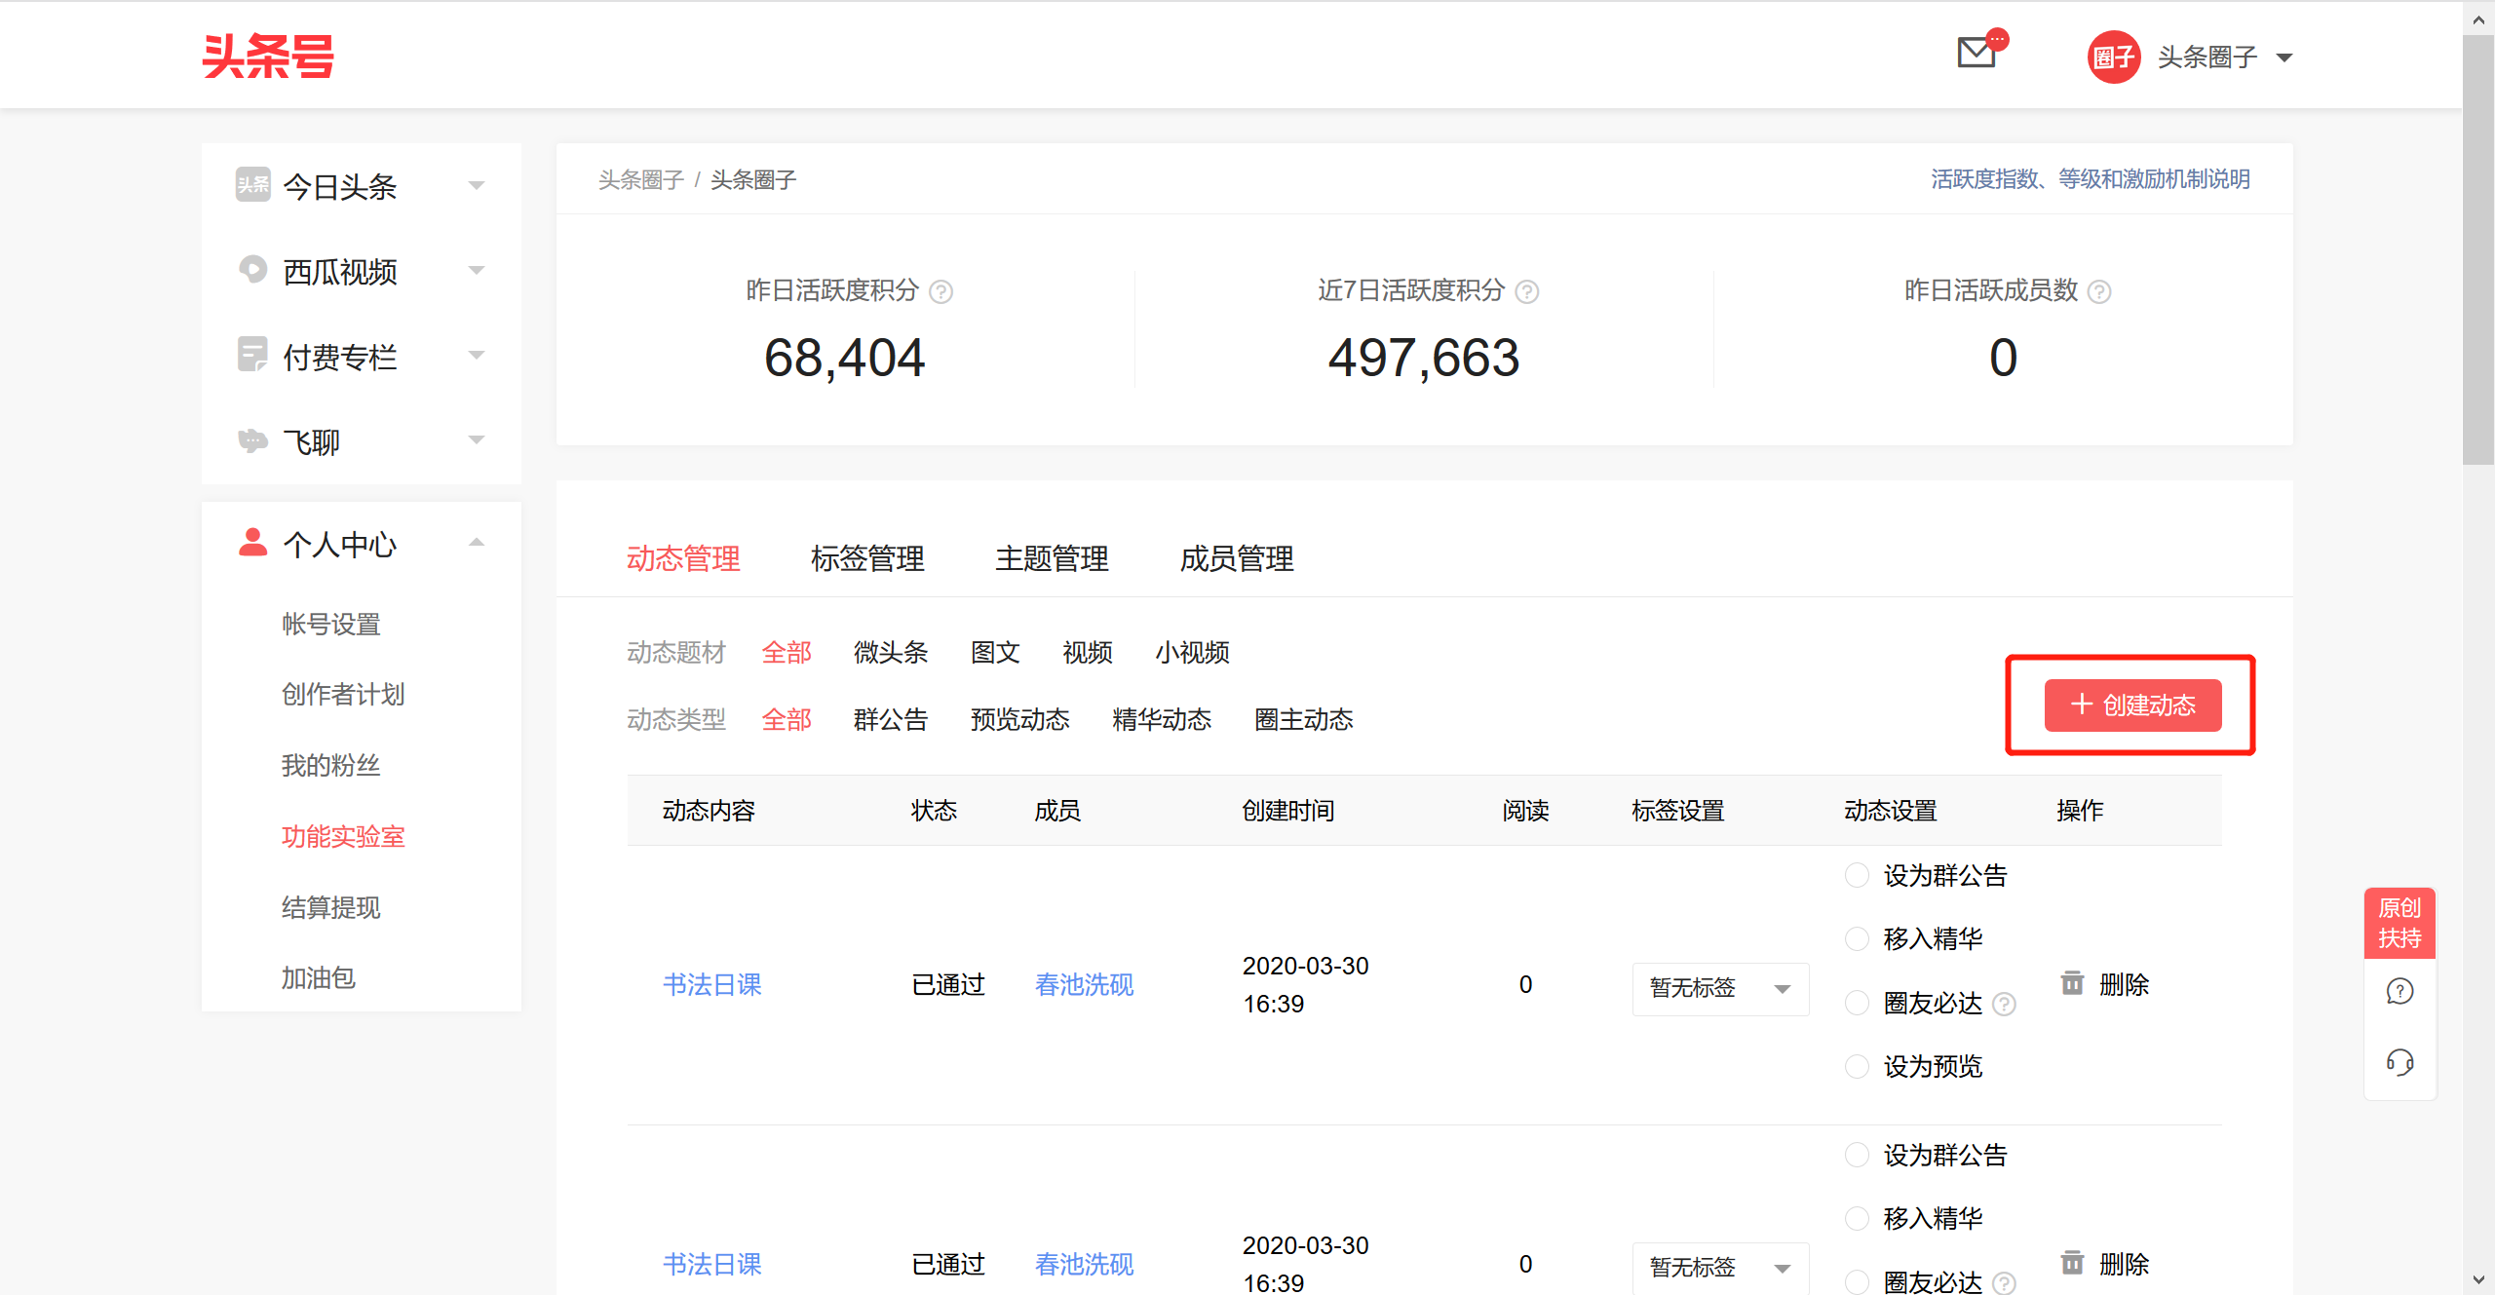Filter 动态题材 by 微头条

tap(891, 652)
